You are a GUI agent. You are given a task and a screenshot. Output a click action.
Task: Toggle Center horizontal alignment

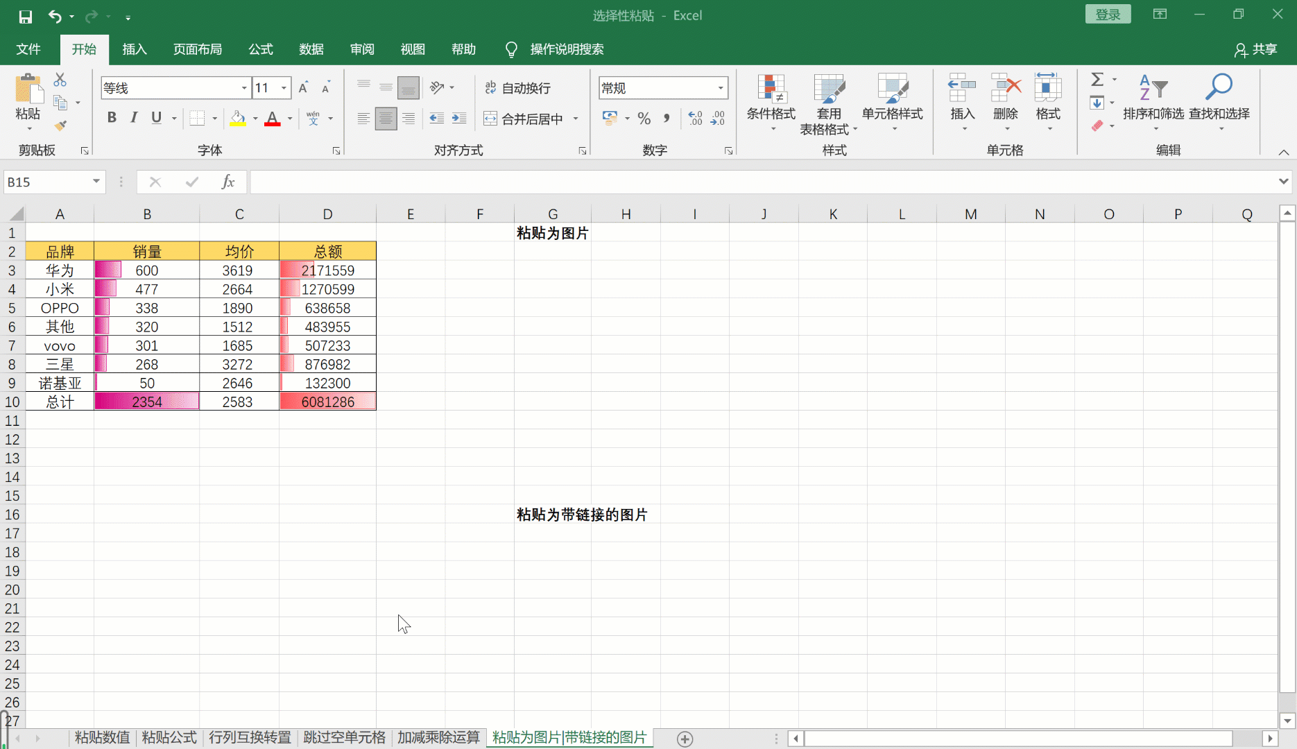[386, 119]
